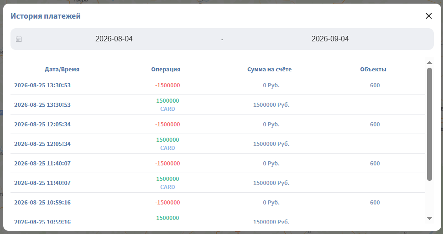Click 600 objects in the 11:40:07 row
443x234 pixels.
click(375, 164)
